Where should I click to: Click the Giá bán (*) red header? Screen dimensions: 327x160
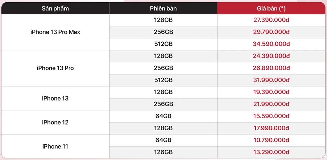[x=271, y=8]
